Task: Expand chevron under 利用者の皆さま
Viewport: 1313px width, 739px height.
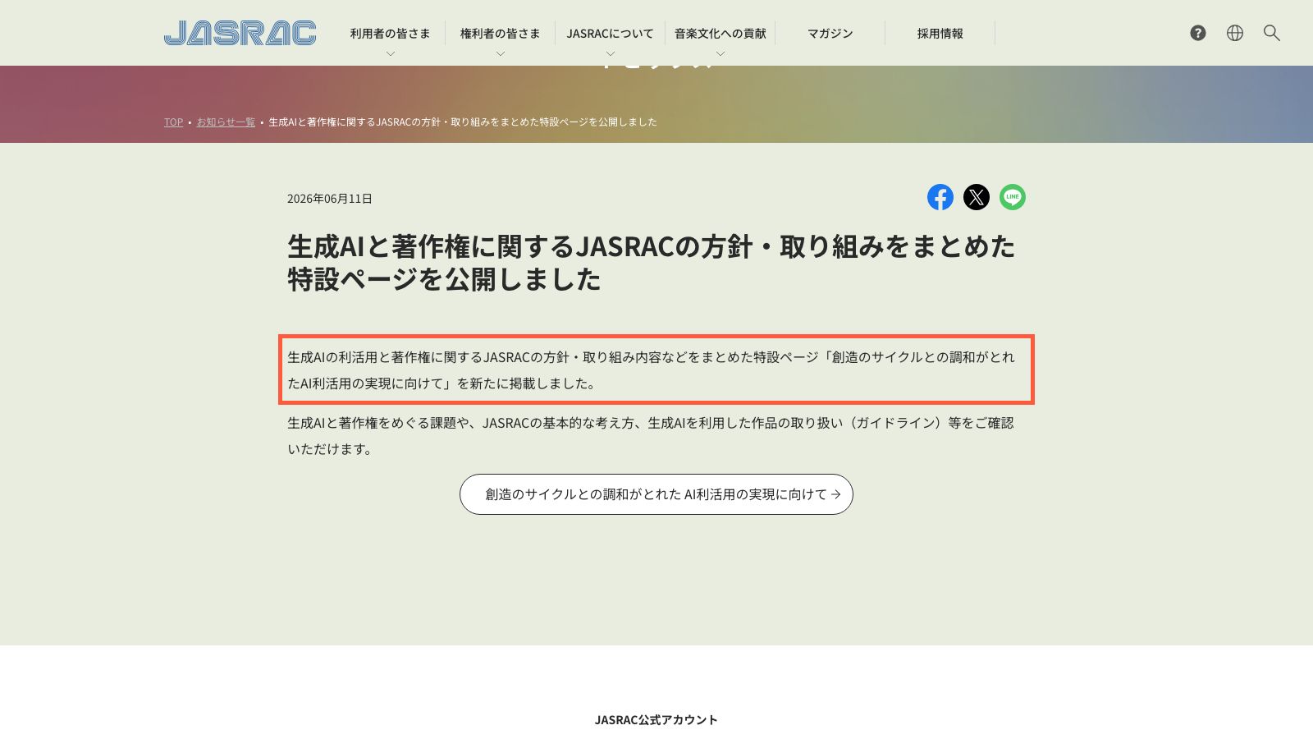Action: point(391,53)
